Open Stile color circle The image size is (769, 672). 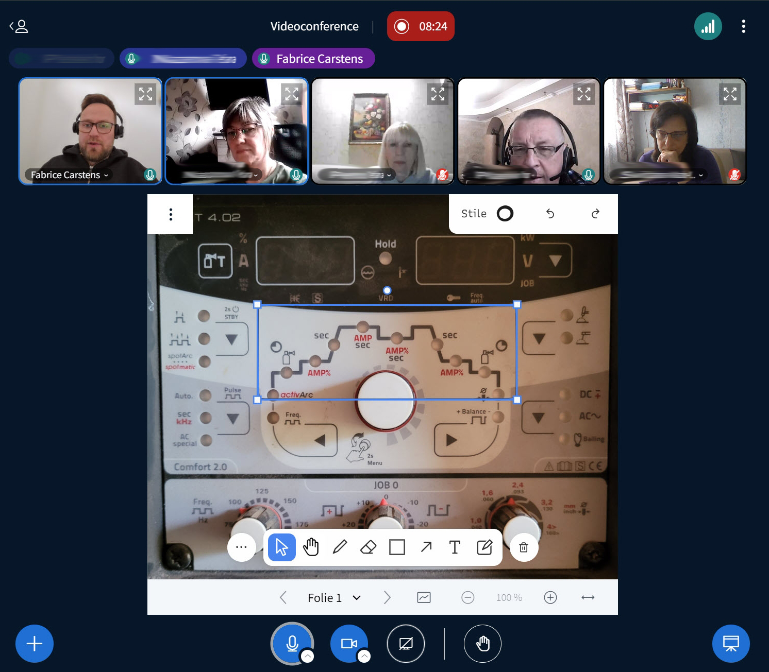(x=505, y=214)
